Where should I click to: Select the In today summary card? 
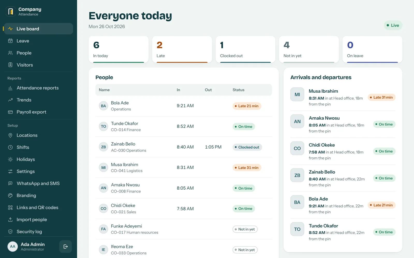click(x=119, y=49)
